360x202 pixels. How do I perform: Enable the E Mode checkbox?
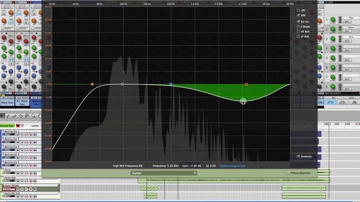[x=298, y=26]
